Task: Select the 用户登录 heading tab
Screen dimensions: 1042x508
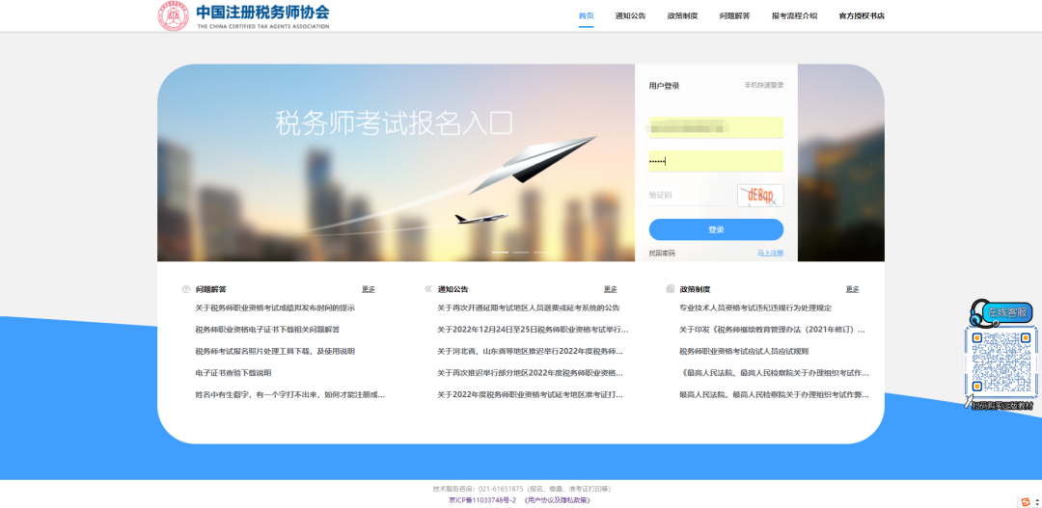Action: [x=664, y=86]
